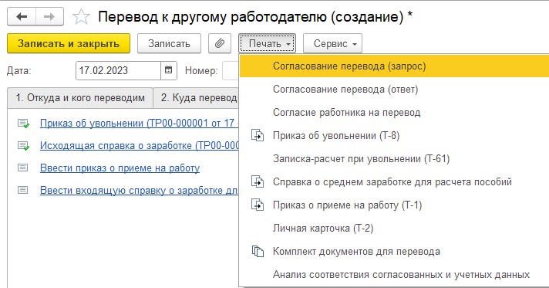Click document icon next to Приказ об увольнении link
This screenshot has width=549, height=288.
pos(23,123)
